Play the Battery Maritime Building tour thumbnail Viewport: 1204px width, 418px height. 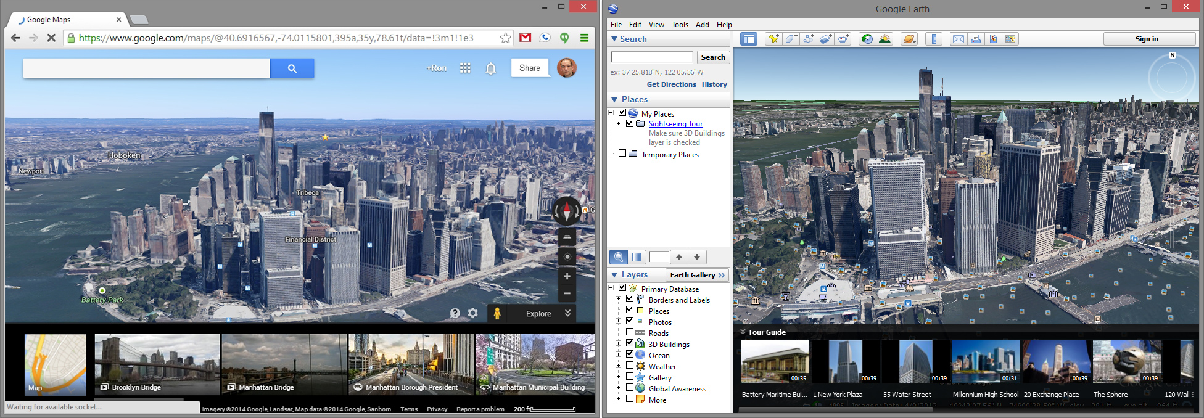775,362
